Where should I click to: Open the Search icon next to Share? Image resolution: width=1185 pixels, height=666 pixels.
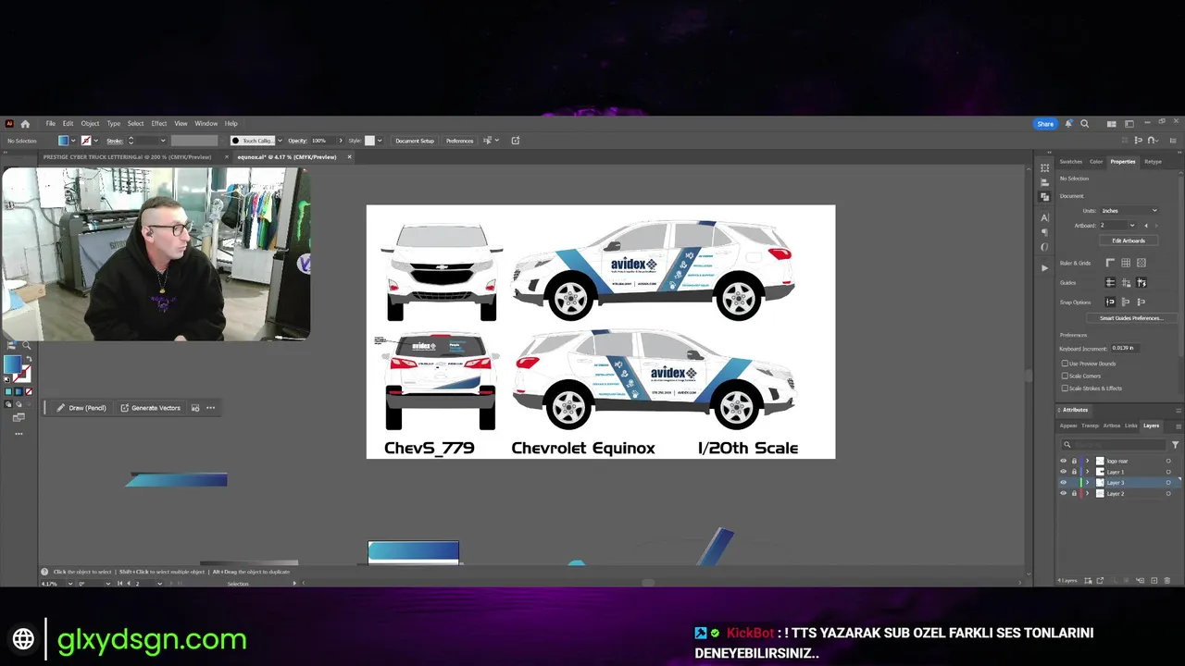[x=1084, y=123]
